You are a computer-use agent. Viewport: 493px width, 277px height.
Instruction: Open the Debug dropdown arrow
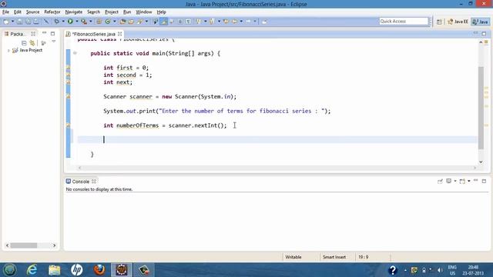tap(63, 22)
